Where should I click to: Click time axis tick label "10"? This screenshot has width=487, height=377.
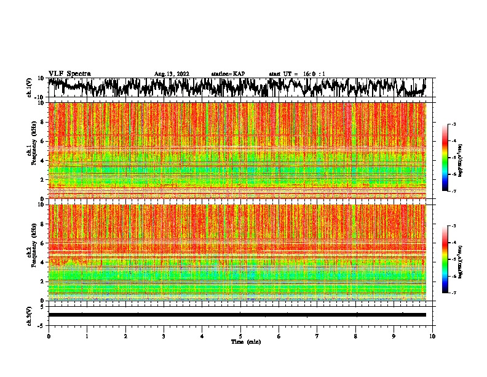pos(432,336)
